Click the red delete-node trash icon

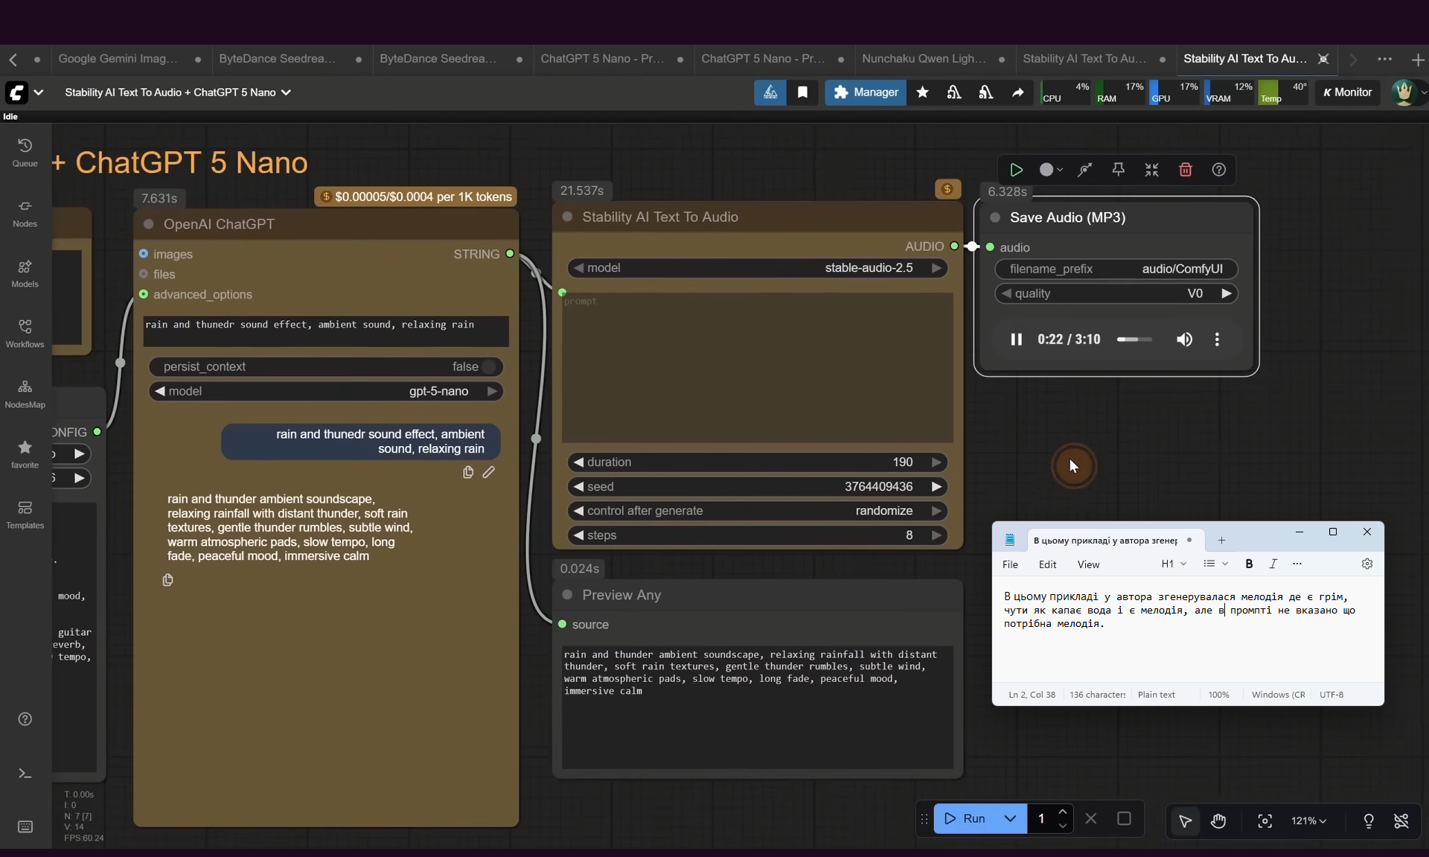click(x=1186, y=170)
